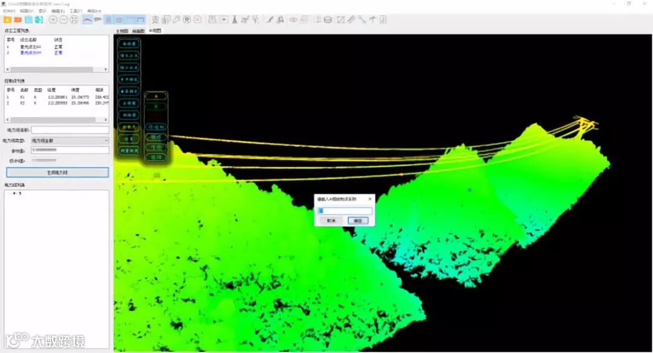Click the database cylinder toolbar icon

click(328, 19)
